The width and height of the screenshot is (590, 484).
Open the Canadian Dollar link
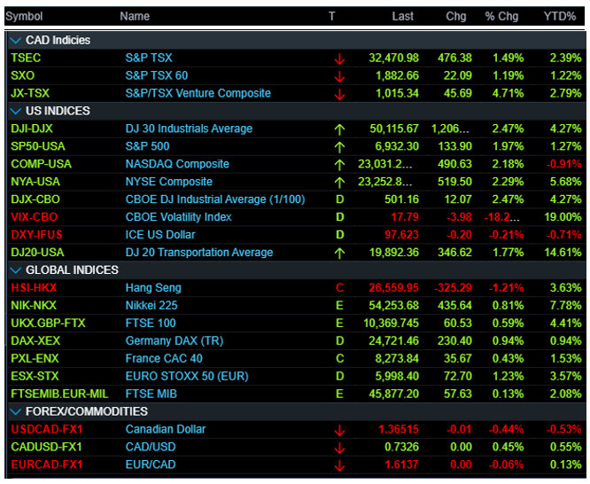(166, 430)
